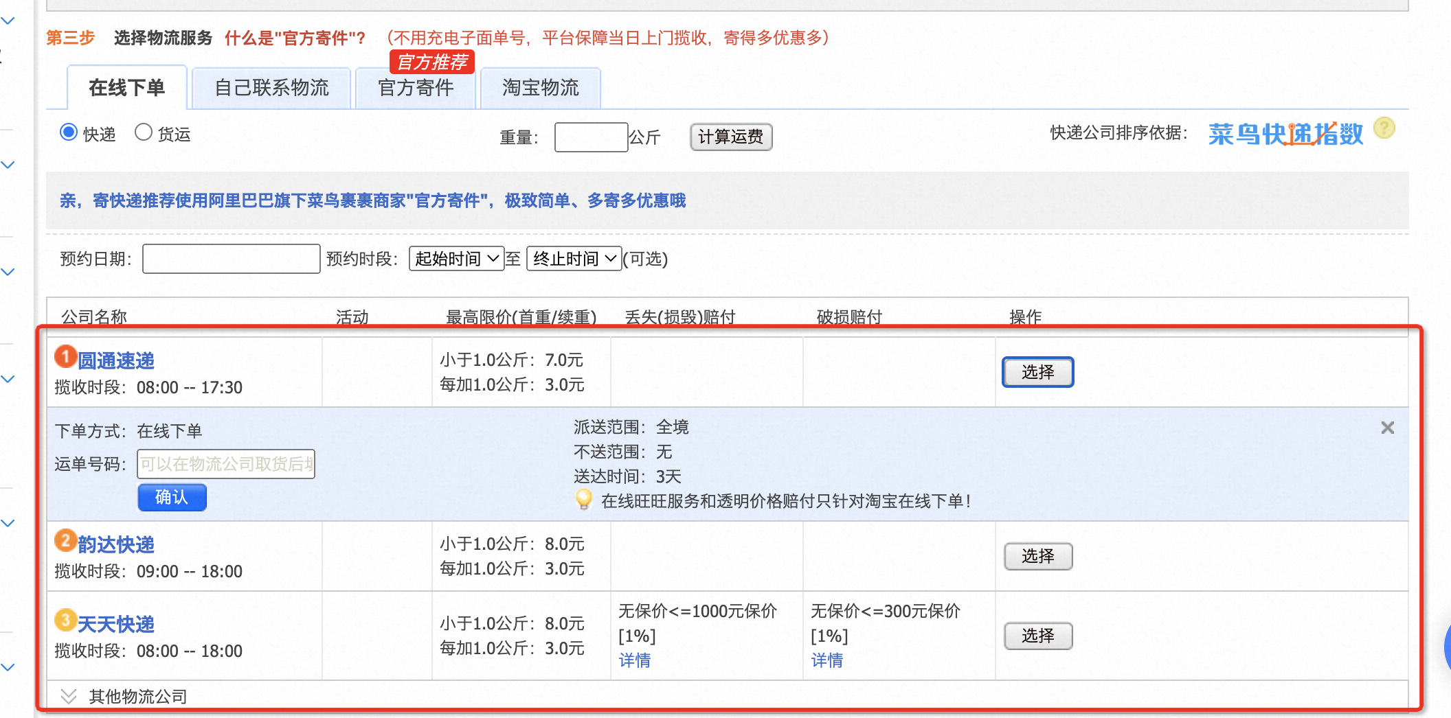1451x718 pixels.
Task: Open the 起始时间 dropdown
Action: pos(456,259)
